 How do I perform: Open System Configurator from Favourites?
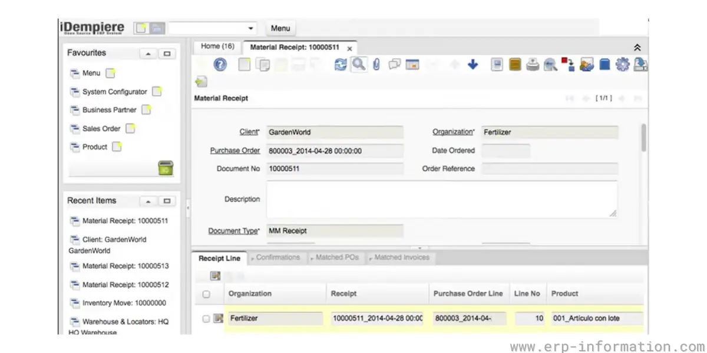point(115,92)
